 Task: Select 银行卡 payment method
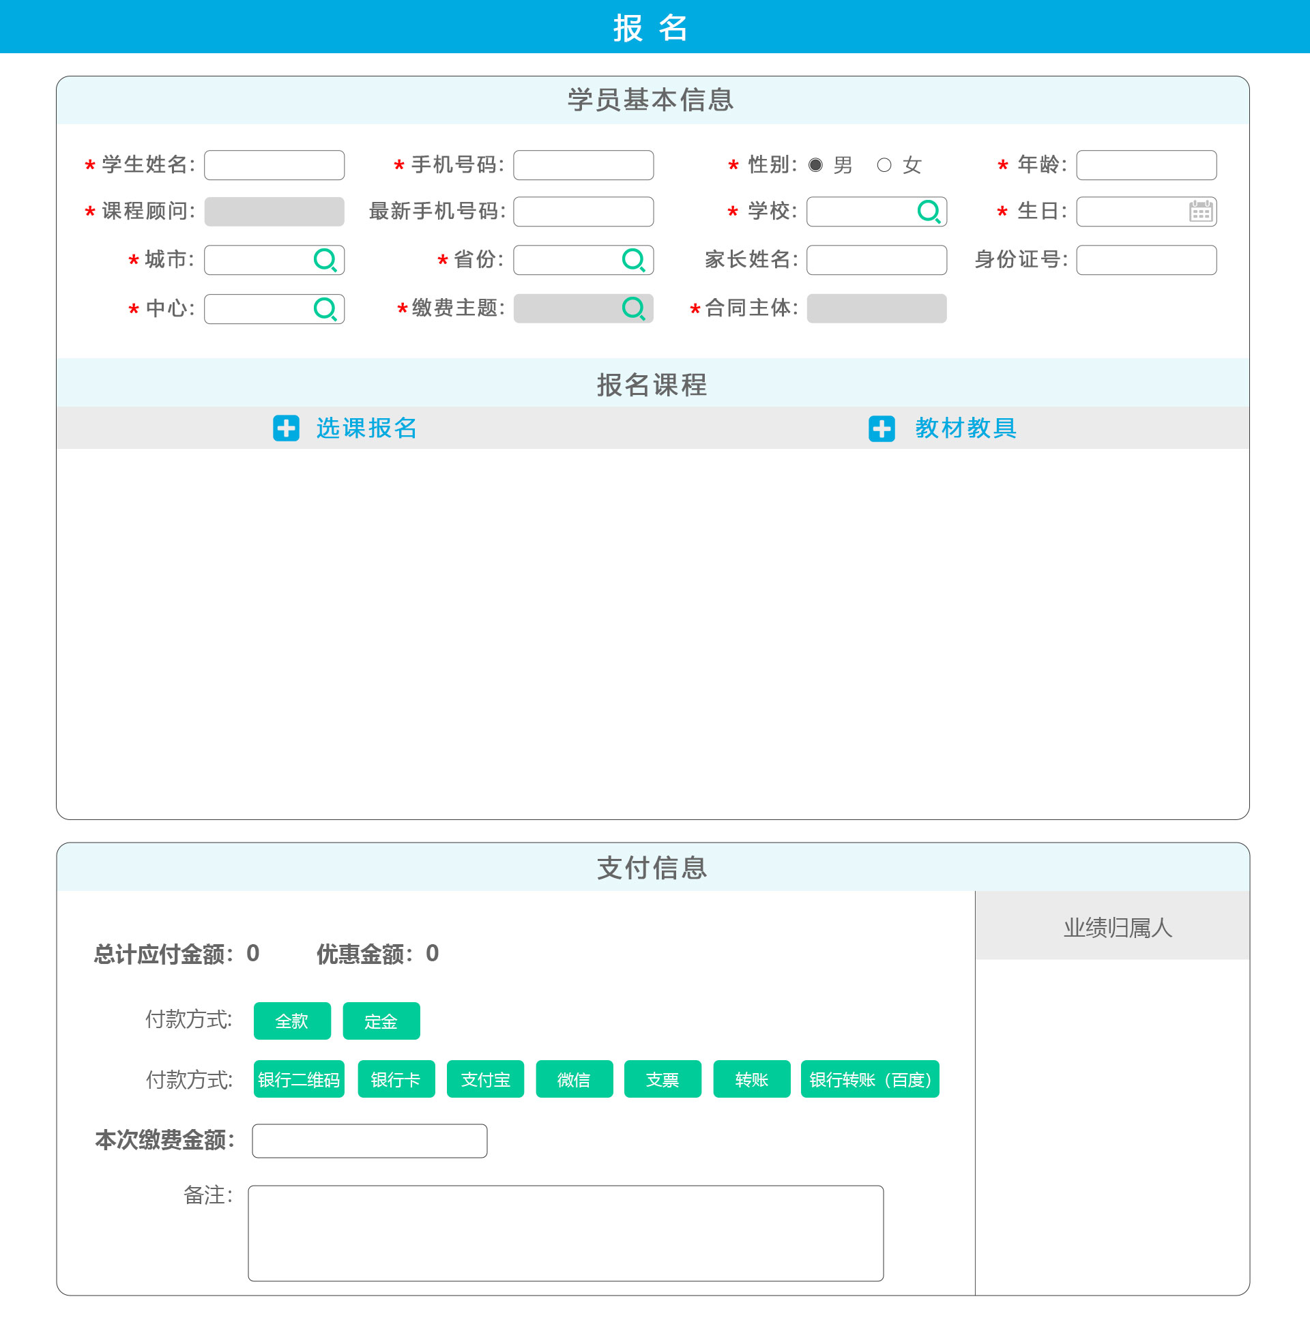point(396,1079)
